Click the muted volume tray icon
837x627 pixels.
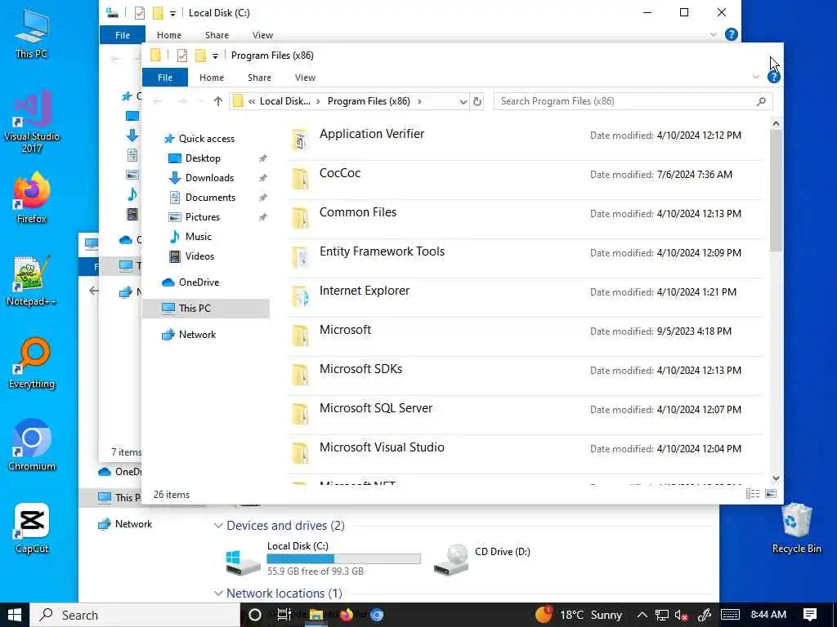click(681, 616)
